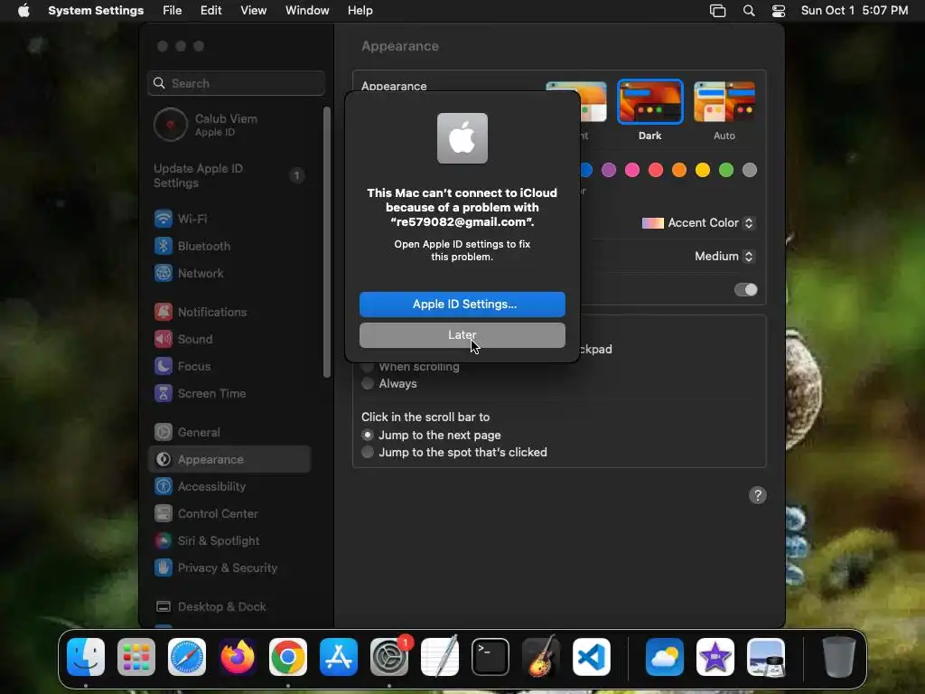Image resolution: width=925 pixels, height=694 pixels.
Task: Open the Trash in the Dock
Action: point(838,657)
